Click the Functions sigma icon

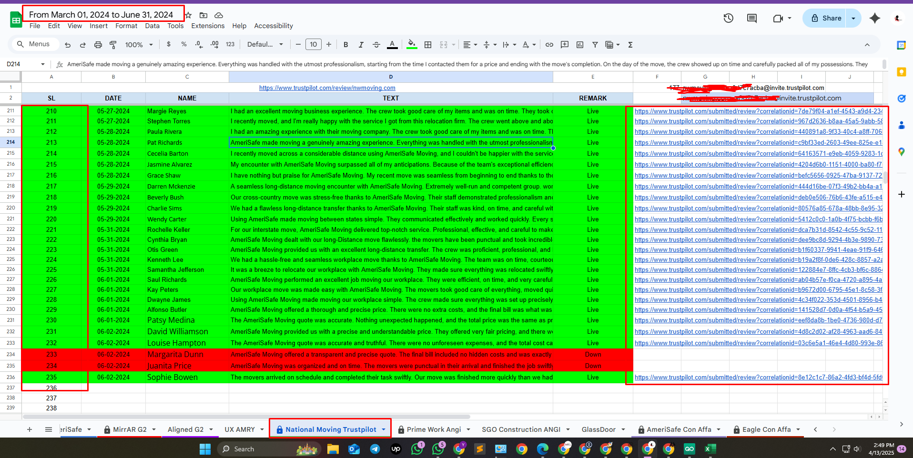630,45
